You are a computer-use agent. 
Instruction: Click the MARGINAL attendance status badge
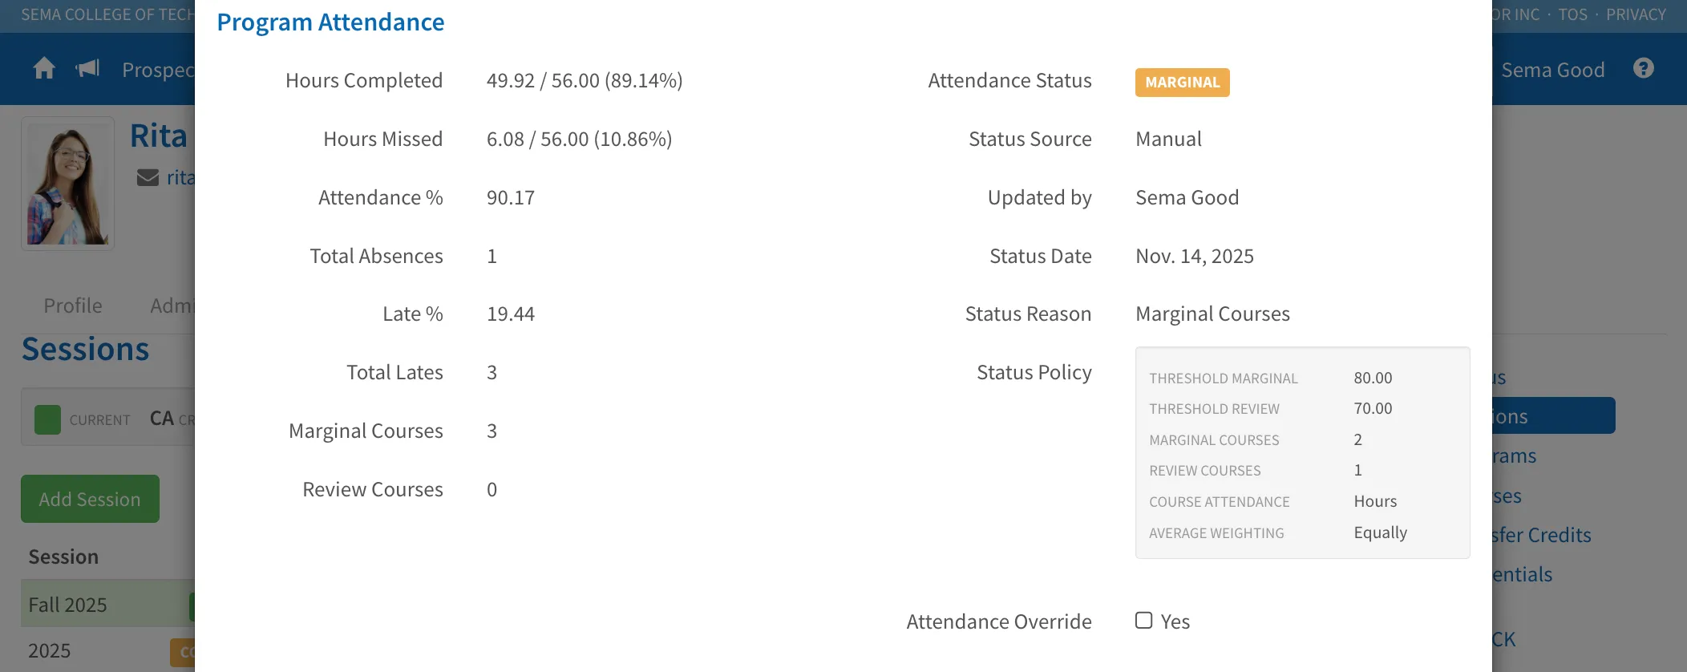[x=1182, y=83]
